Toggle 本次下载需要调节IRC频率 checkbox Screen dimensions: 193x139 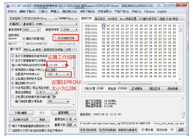click(13, 60)
